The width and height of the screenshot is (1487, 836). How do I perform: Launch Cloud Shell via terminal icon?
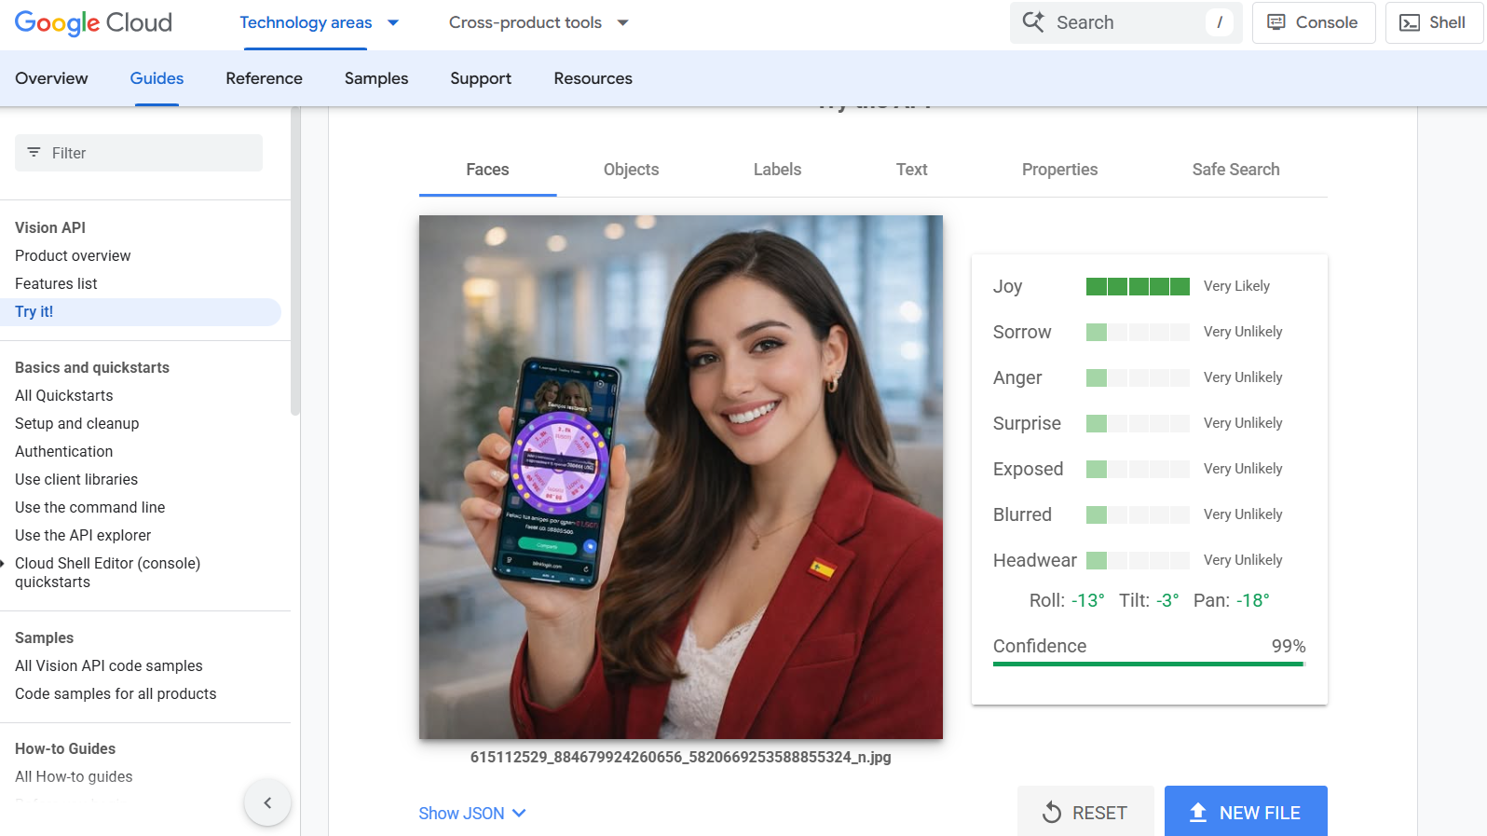pos(1410,22)
